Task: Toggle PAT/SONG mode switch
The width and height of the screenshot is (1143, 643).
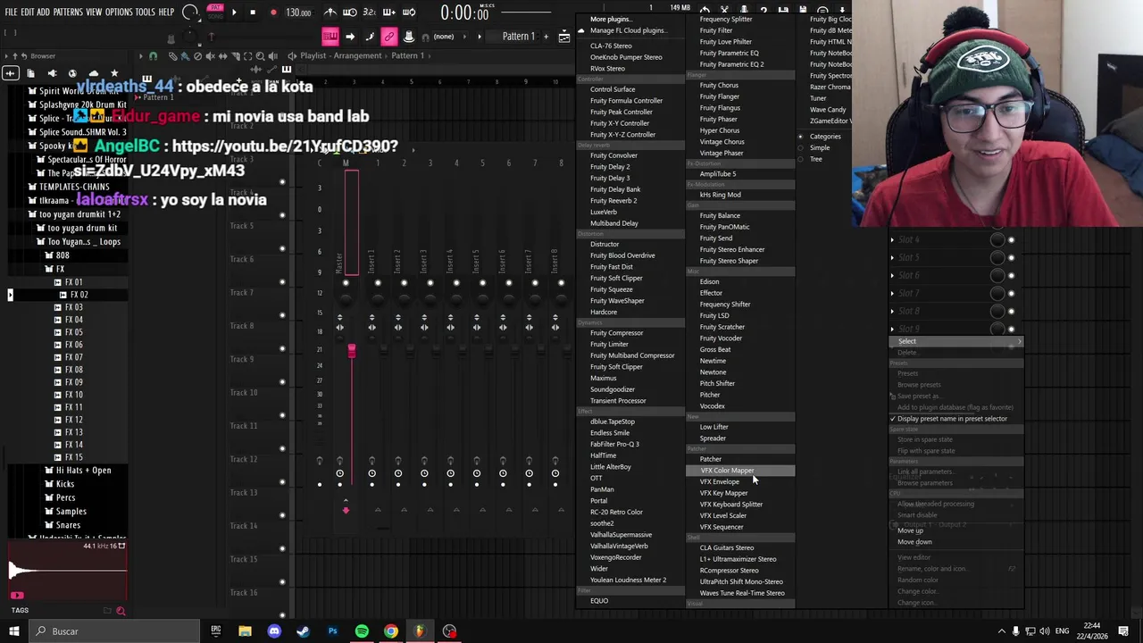Action: [215, 13]
